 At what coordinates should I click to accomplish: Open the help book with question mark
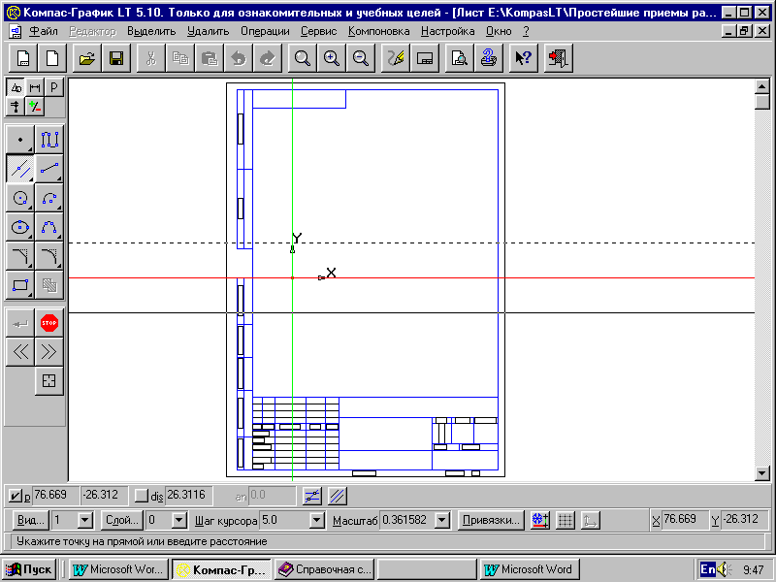click(489, 58)
